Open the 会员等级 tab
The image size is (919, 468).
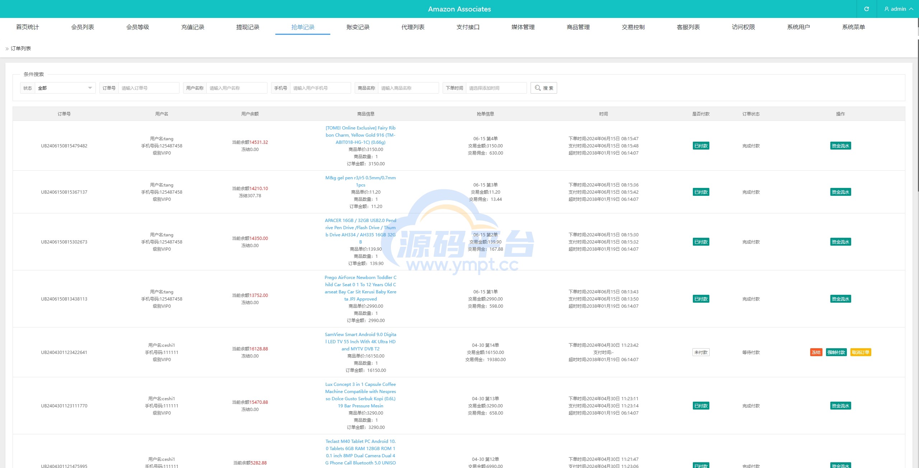[x=137, y=27]
